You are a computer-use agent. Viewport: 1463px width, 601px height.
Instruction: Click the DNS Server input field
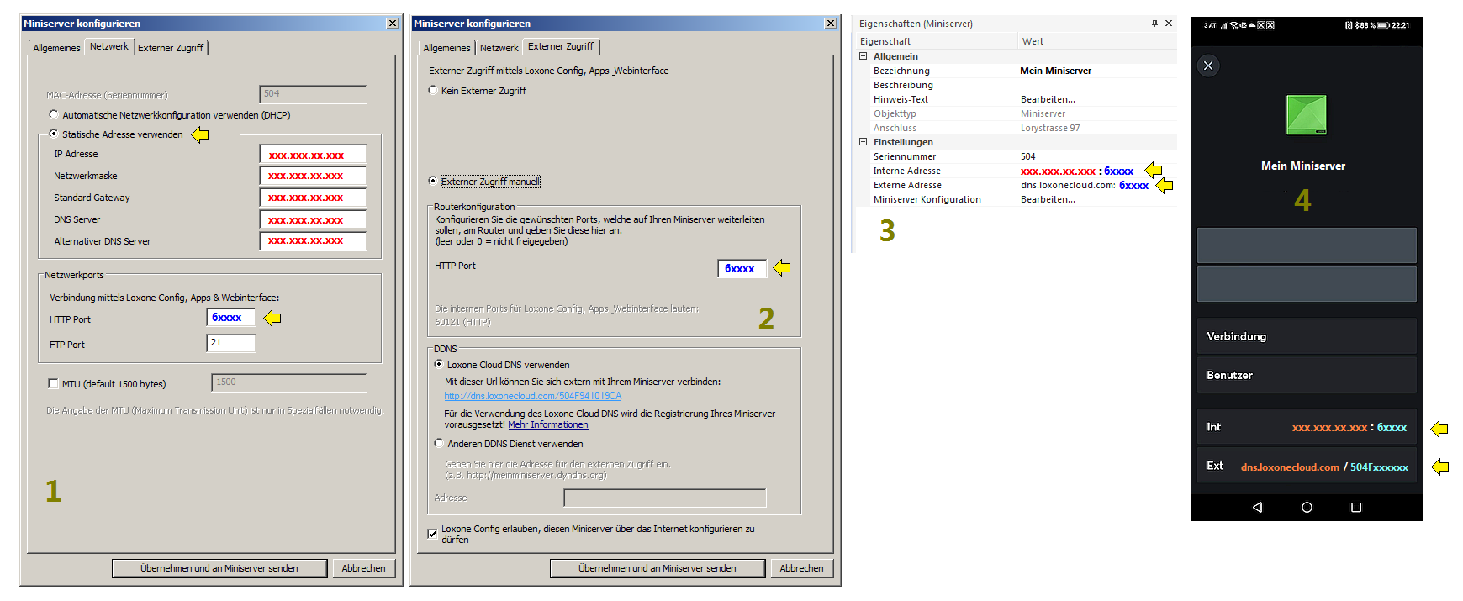[x=313, y=219]
